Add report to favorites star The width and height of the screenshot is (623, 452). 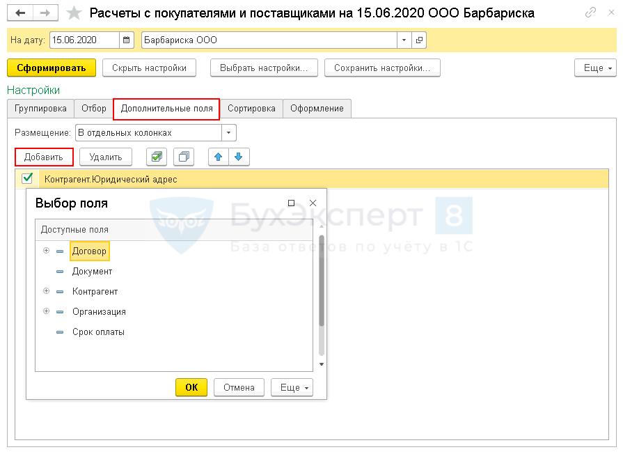pyautogui.click(x=74, y=13)
